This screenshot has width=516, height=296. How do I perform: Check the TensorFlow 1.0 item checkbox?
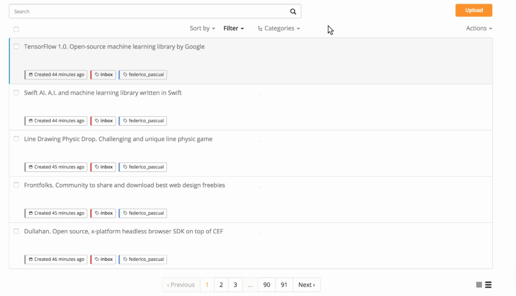coord(16,47)
